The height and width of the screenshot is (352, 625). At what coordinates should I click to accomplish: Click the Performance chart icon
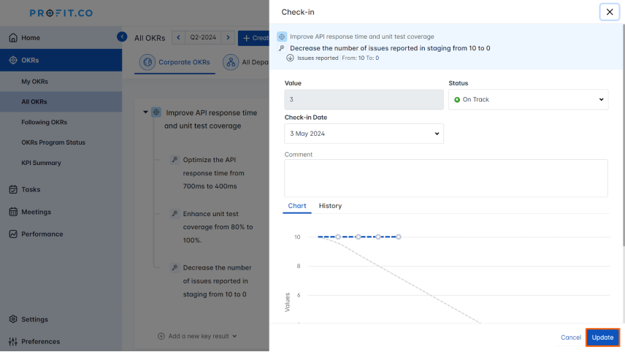(x=13, y=234)
